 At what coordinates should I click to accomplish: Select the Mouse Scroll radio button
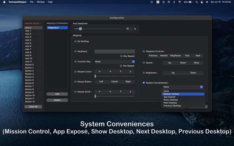coord(75,92)
